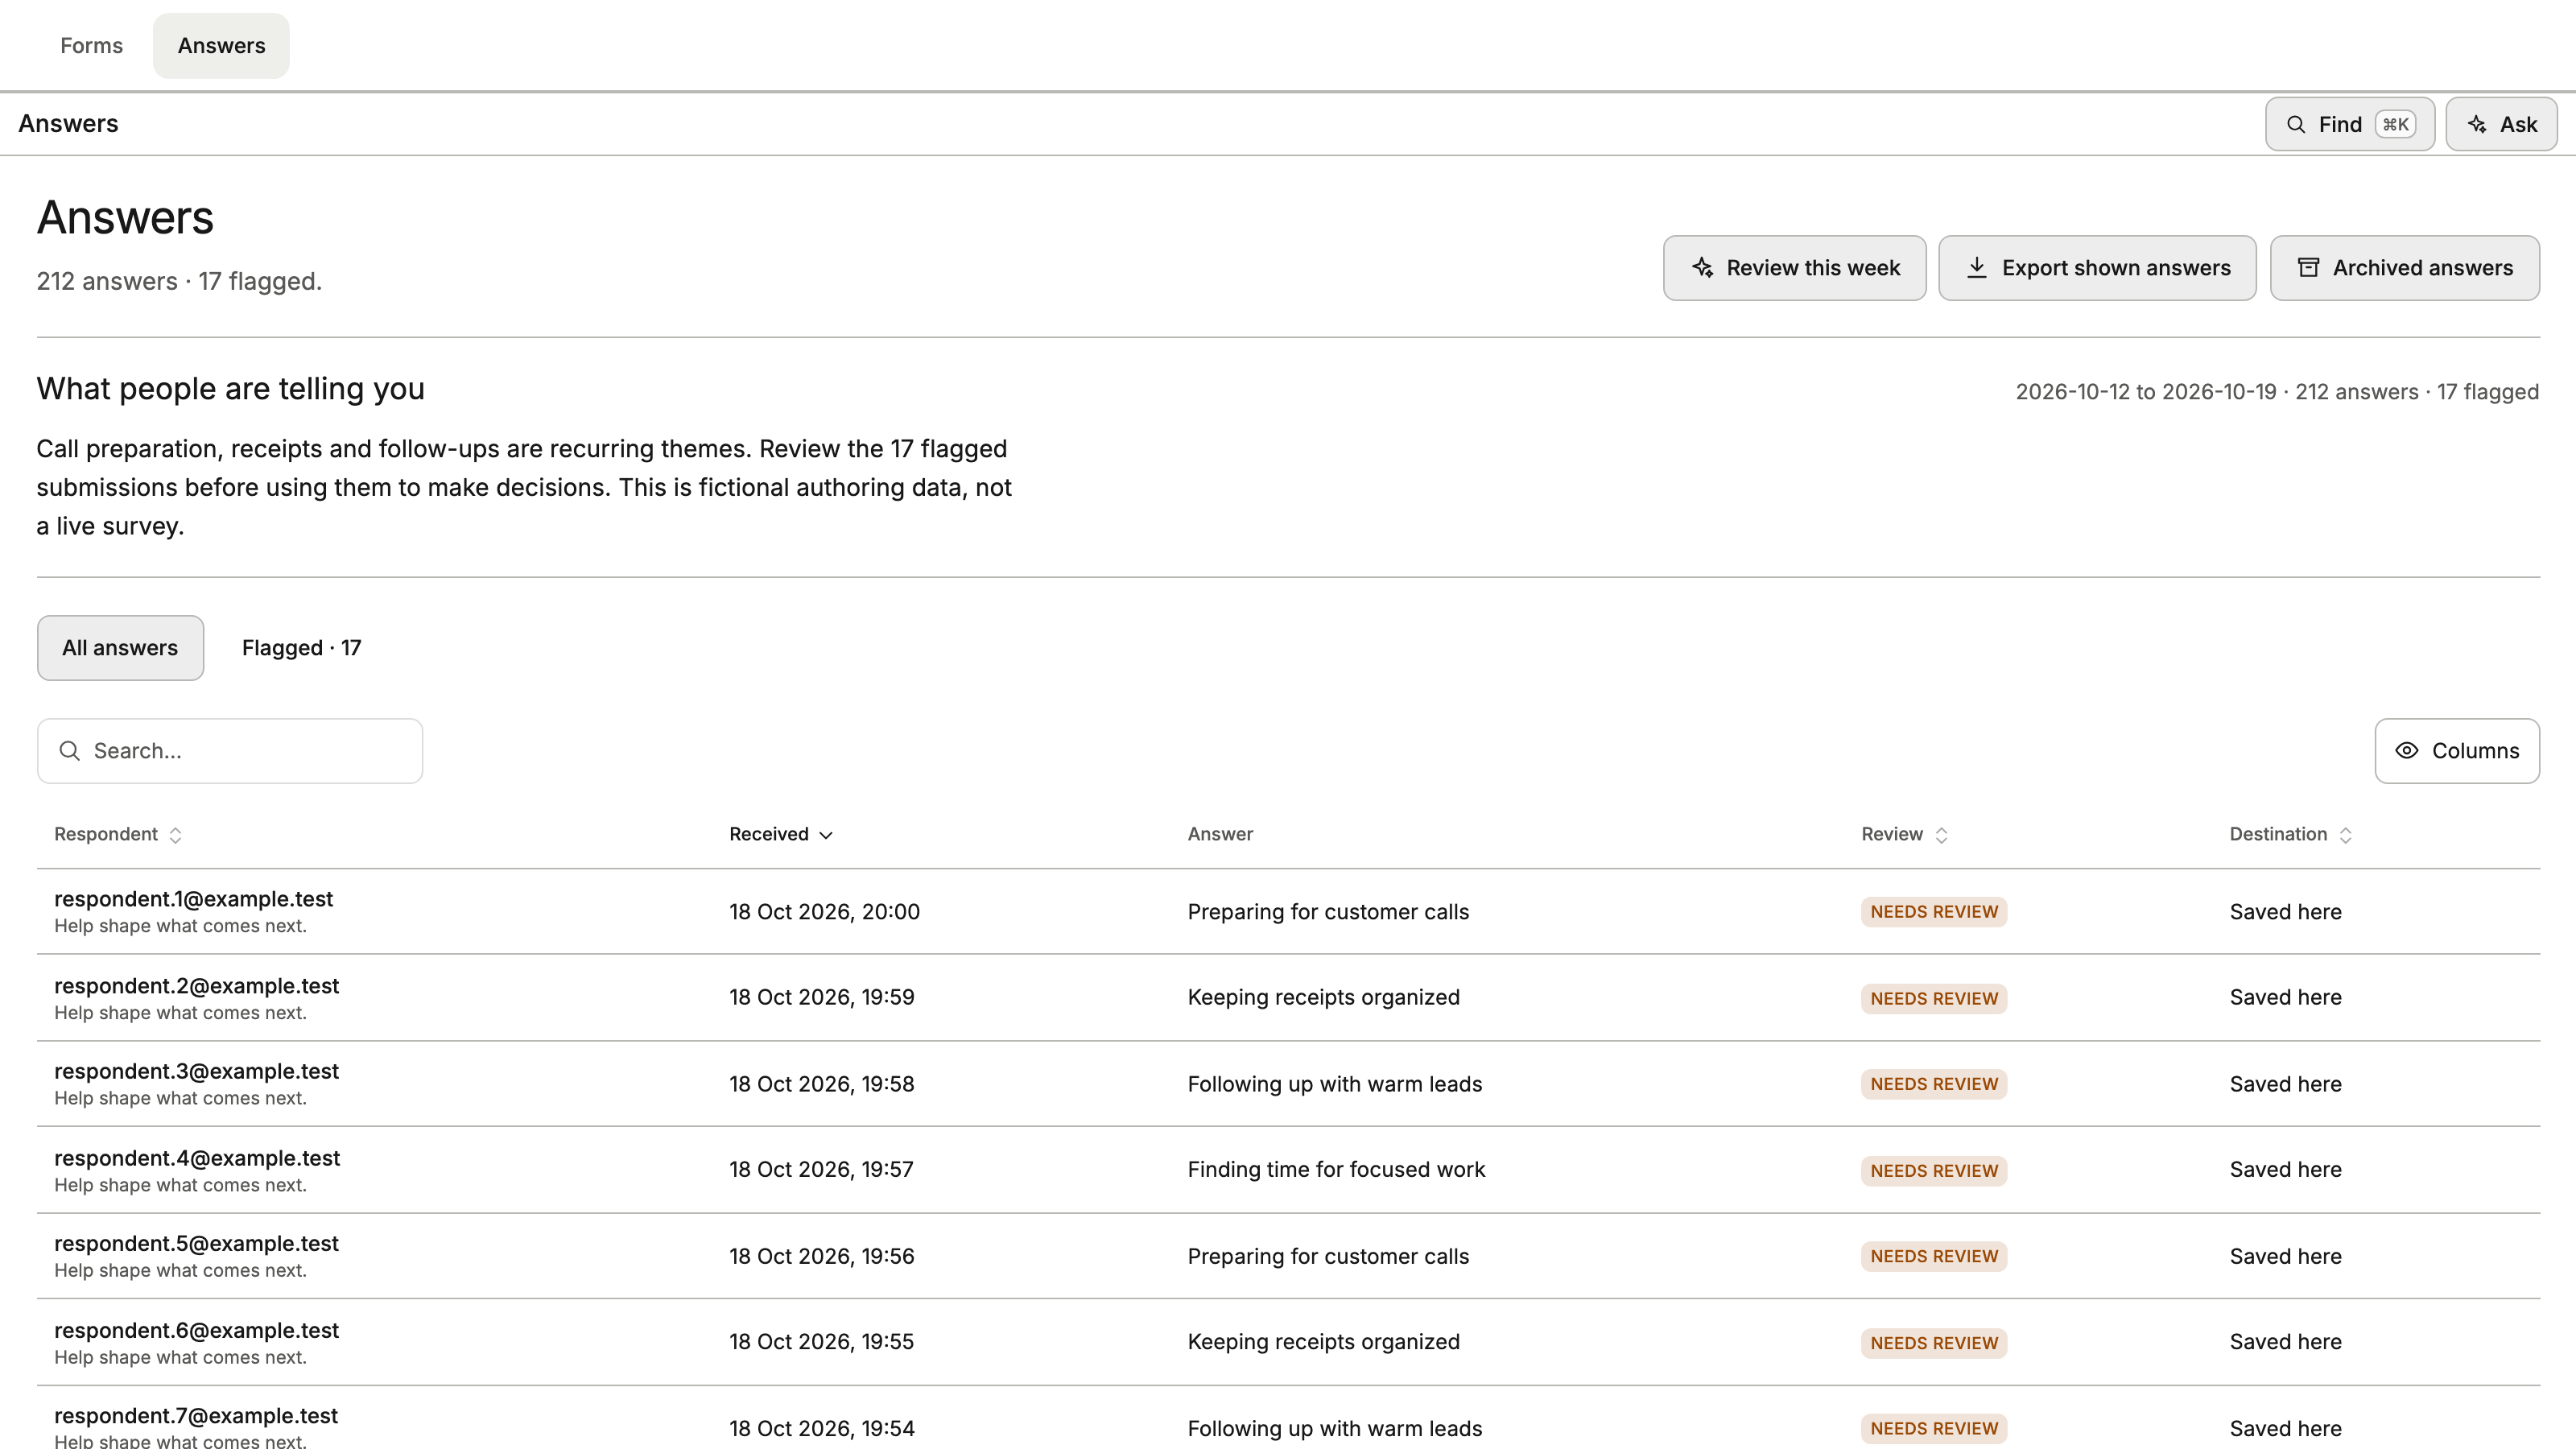The image size is (2576, 1449).
Task: Open Archived answers
Action: 2404,267
